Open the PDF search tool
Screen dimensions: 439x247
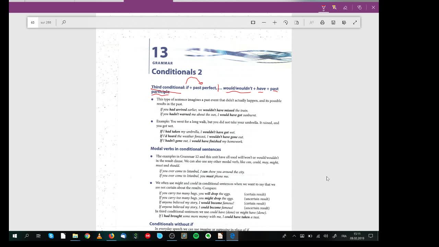64,22
